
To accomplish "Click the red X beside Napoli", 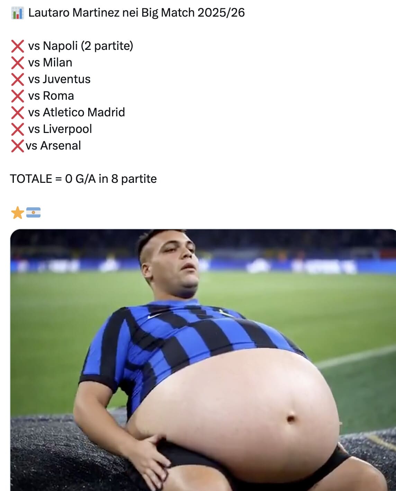I will tap(17, 46).
